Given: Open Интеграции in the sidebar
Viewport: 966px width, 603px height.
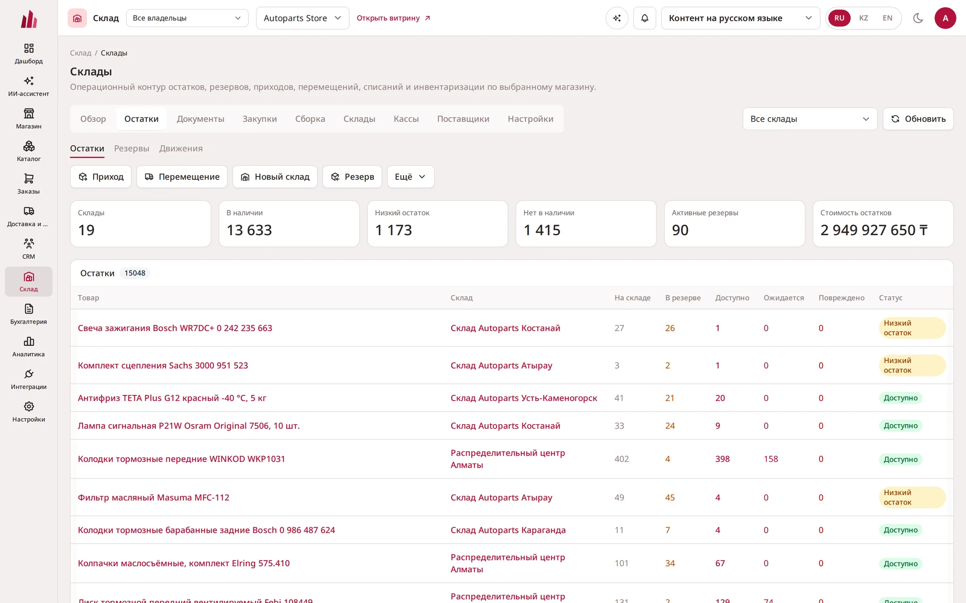Looking at the screenshot, I should (x=29, y=379).
